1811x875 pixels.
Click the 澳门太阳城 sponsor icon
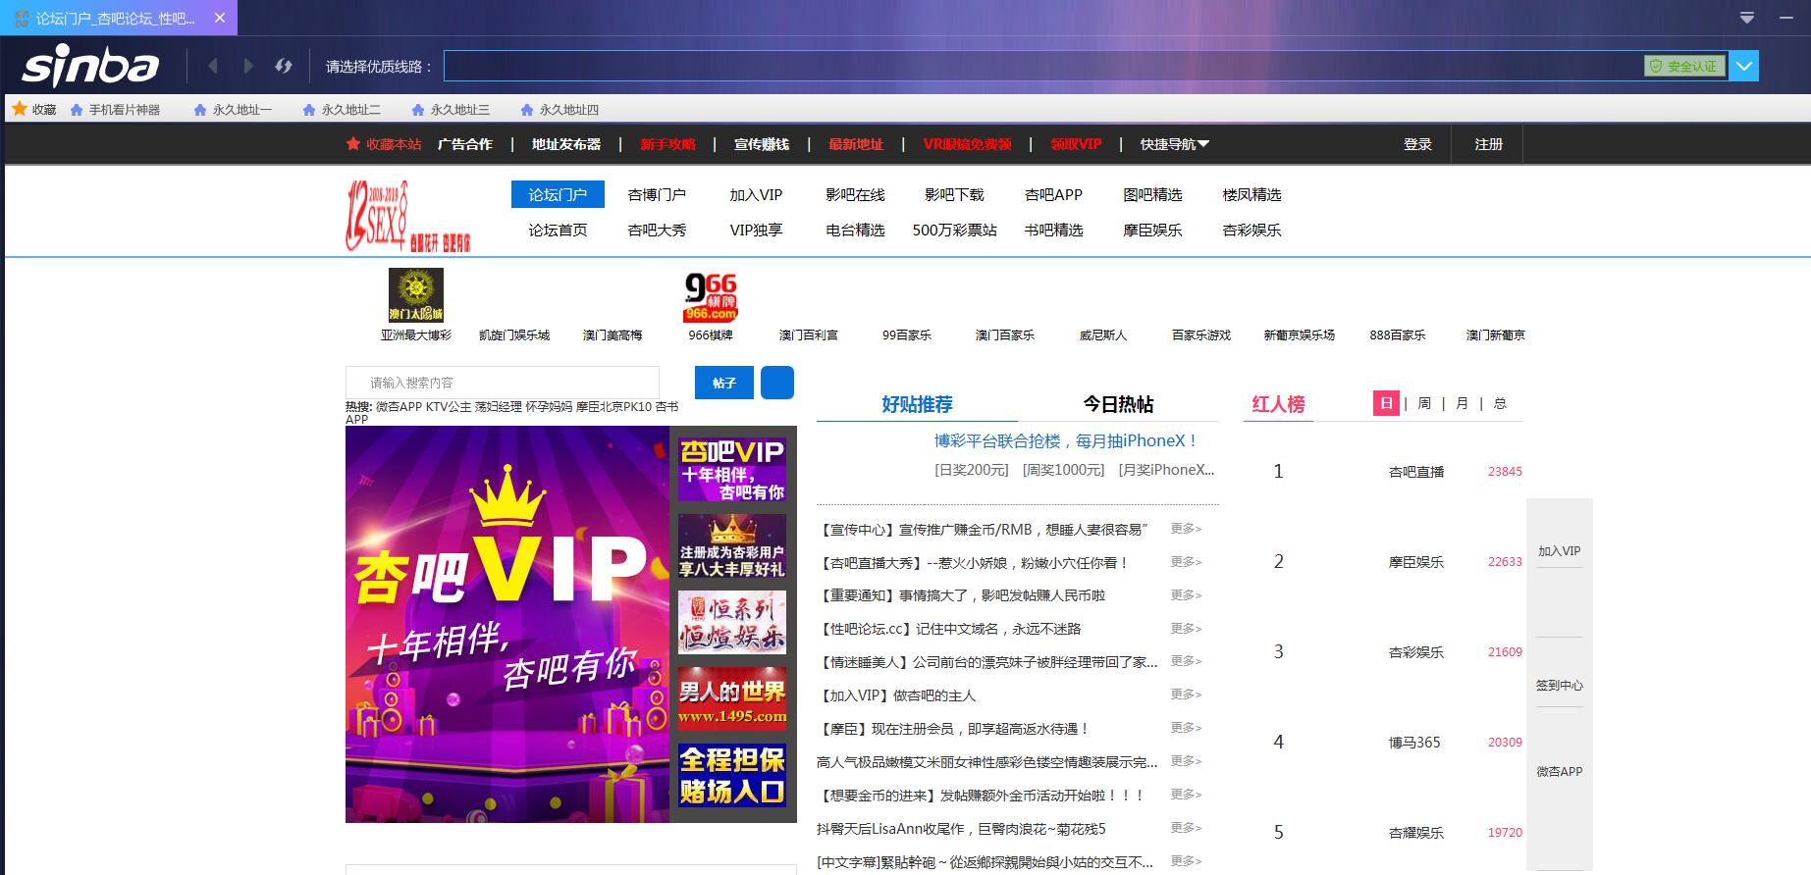[x=416, y=295]
